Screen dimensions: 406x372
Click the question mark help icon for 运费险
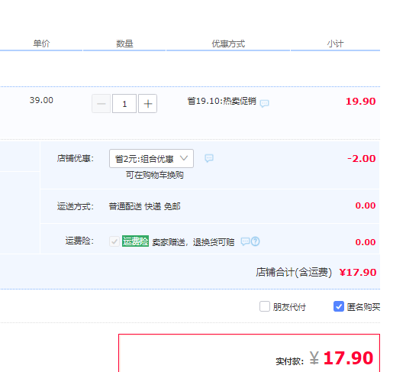256,241
